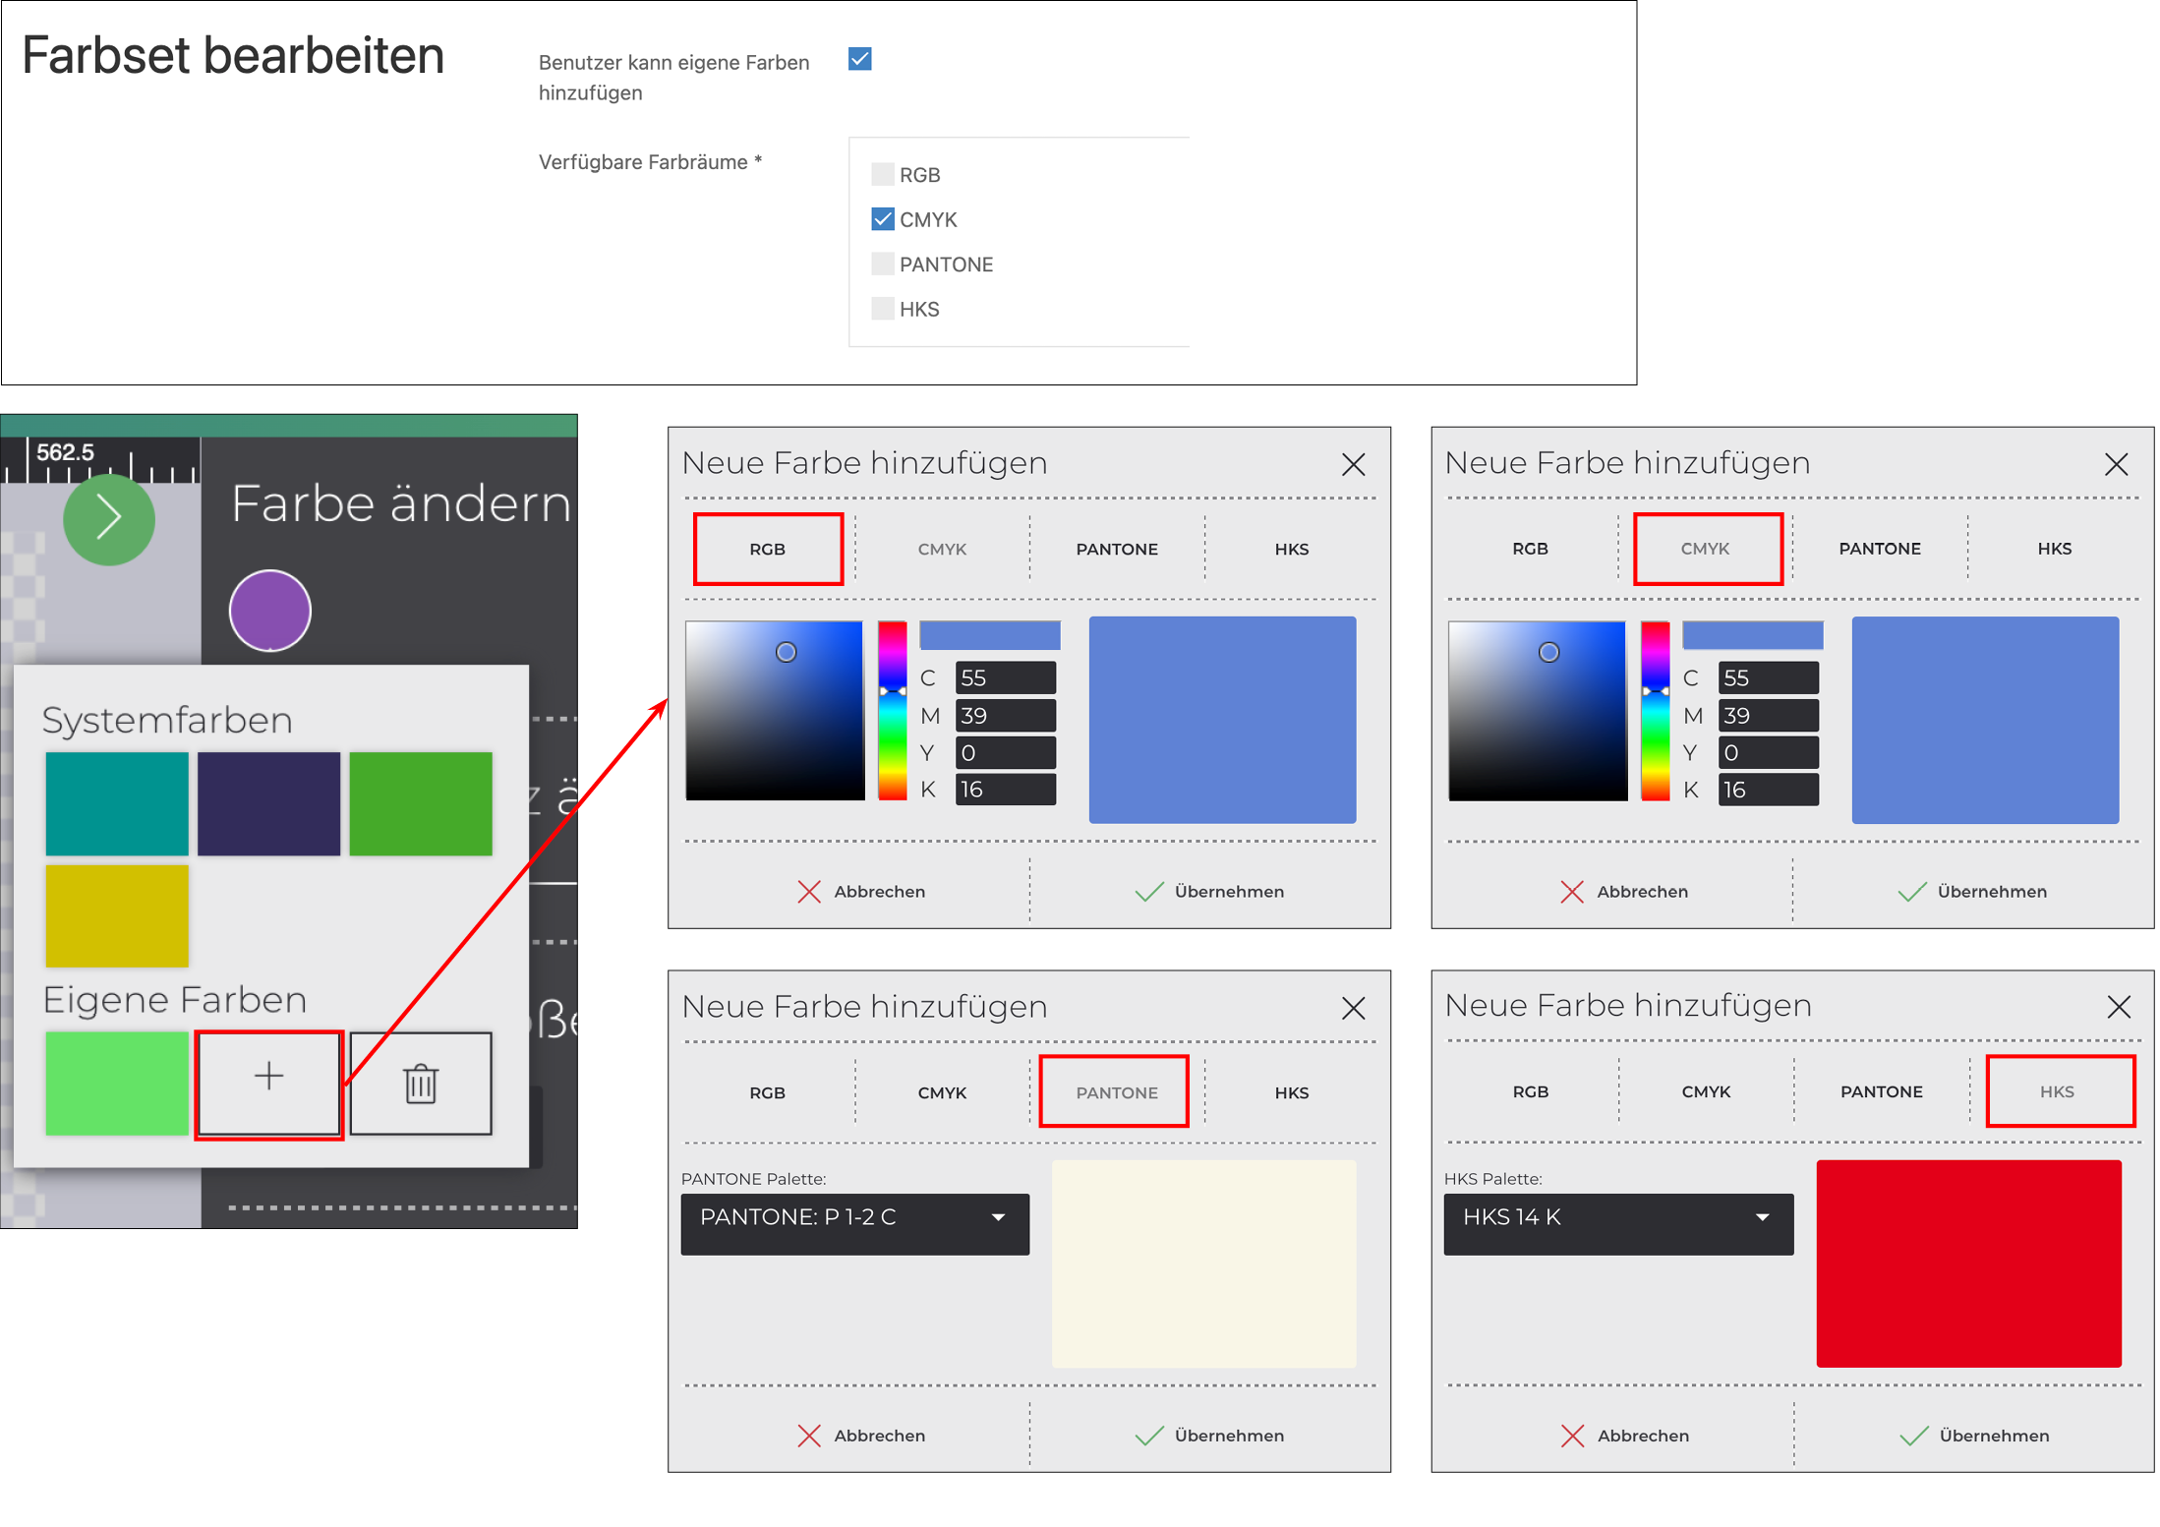Switch to the PANTONE tab in the color dialog
The image size is (2160, 1527).
click(1114, 1091)
